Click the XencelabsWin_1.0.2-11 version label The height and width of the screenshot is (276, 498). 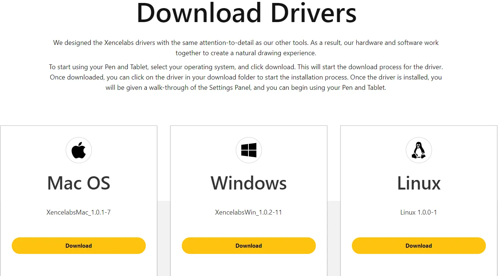pos(249,212)
